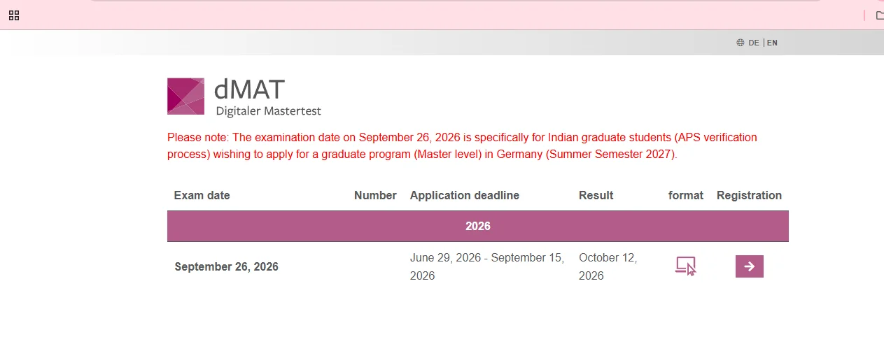Open the bookmarks folder icon at top right
Viewport: 884px width, 358px height.
pyautogui.click(x=880, y=15)
